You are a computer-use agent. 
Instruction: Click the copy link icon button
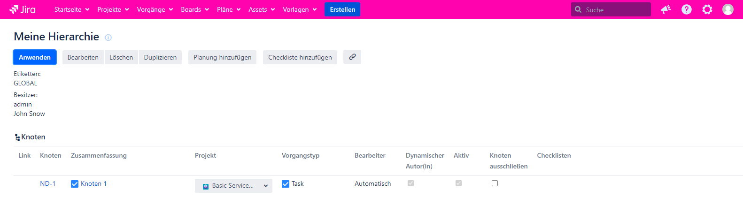[352, 57]
